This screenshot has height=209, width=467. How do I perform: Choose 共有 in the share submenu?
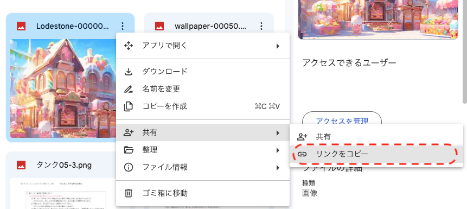pos(376,137)
